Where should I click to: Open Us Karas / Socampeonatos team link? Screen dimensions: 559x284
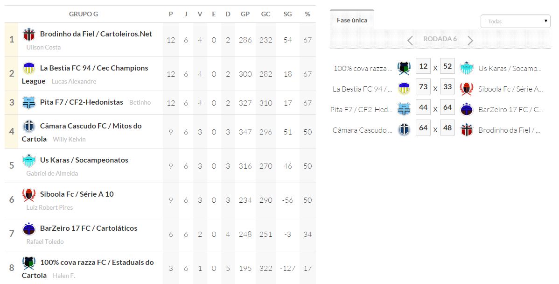(84, 160)
